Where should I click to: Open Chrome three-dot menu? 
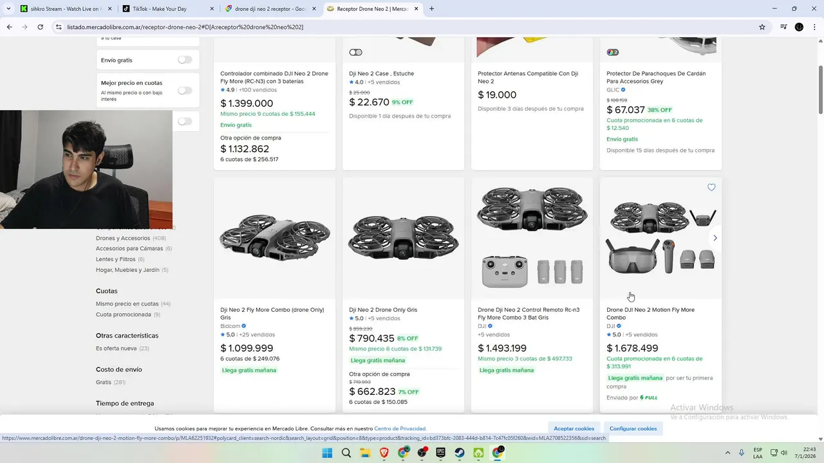click(x=814, y=27)
